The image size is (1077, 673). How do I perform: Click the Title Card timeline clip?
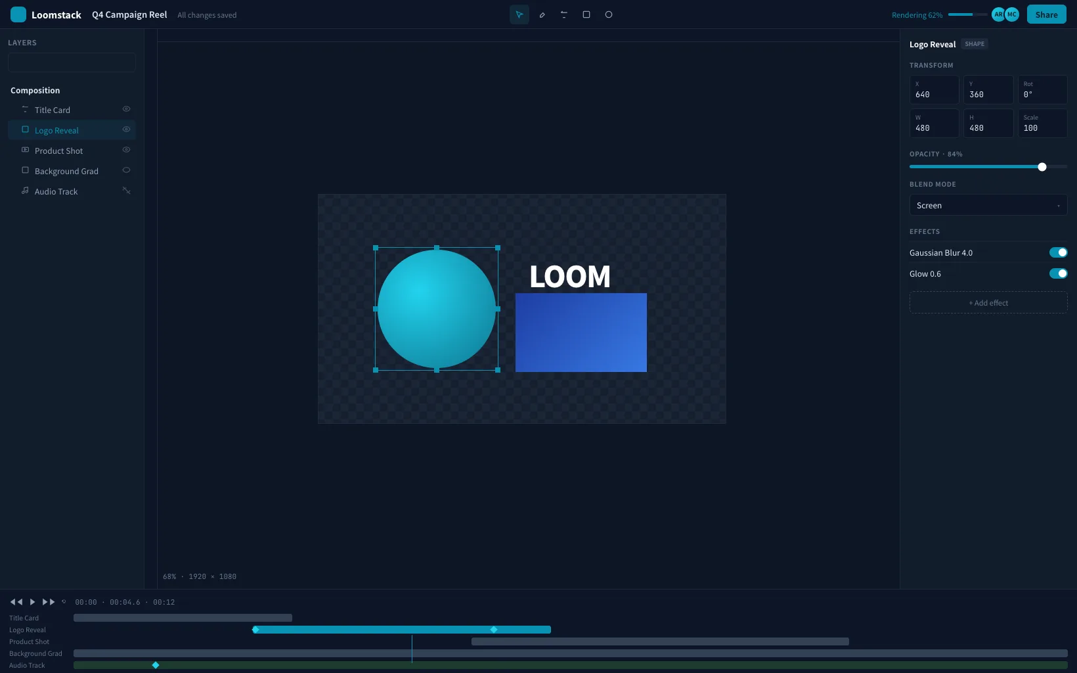[183, 618]
